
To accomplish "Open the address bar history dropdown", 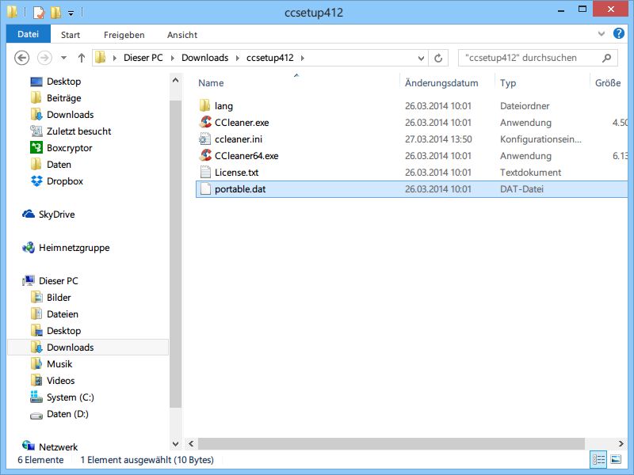I will tap(421, 58).
